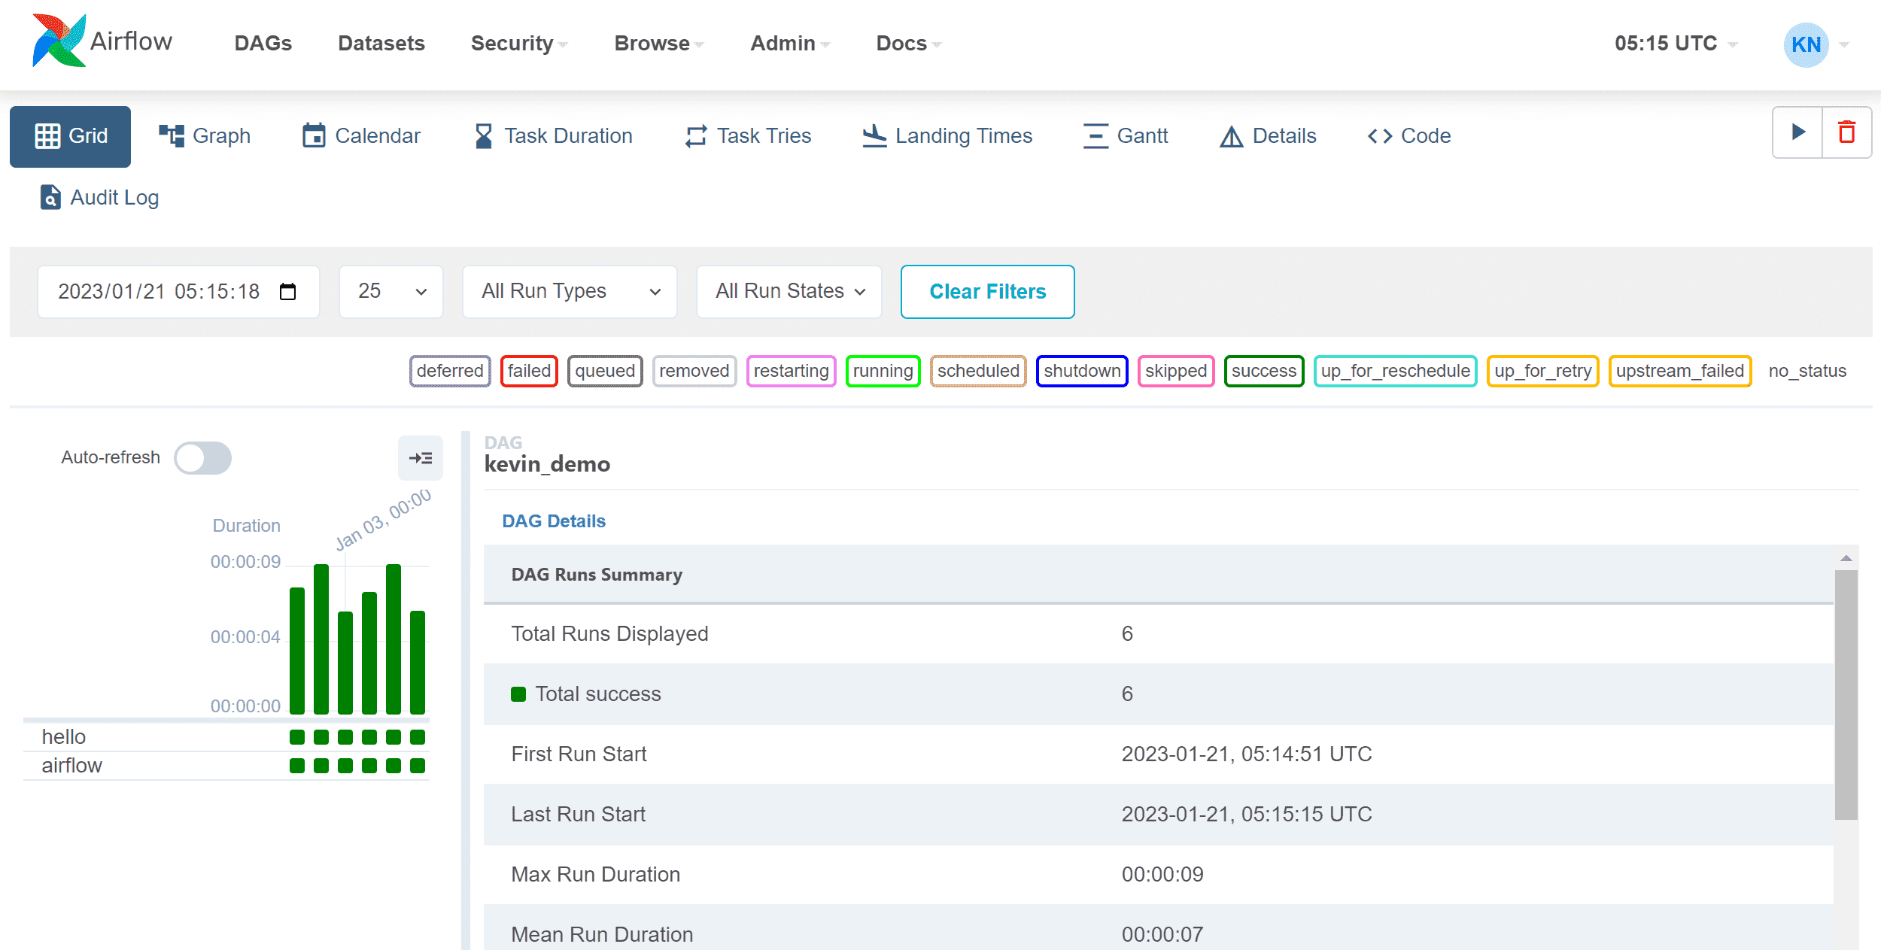Click the Max Run Duration row
The image size is (1881, 950).
coord(1159,875)
